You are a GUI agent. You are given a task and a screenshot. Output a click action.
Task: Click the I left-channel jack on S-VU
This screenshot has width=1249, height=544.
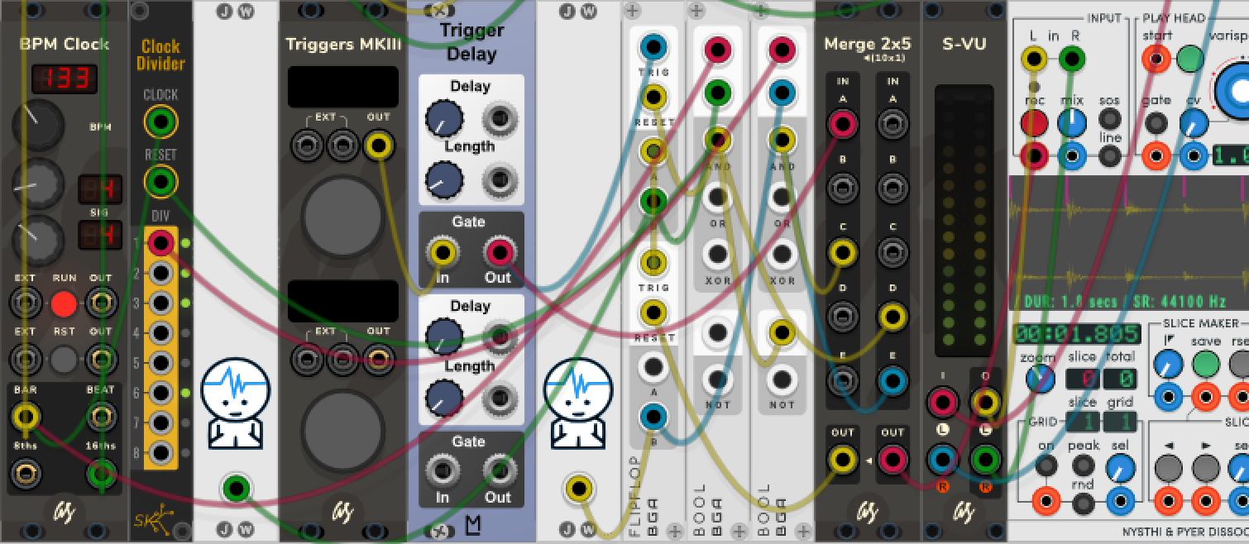[942, 403]
